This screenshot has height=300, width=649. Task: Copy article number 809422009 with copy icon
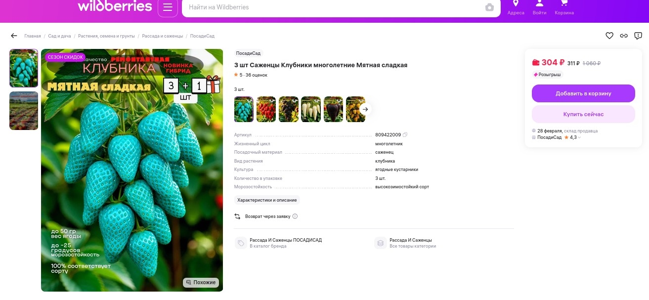[x=405, y=134]
